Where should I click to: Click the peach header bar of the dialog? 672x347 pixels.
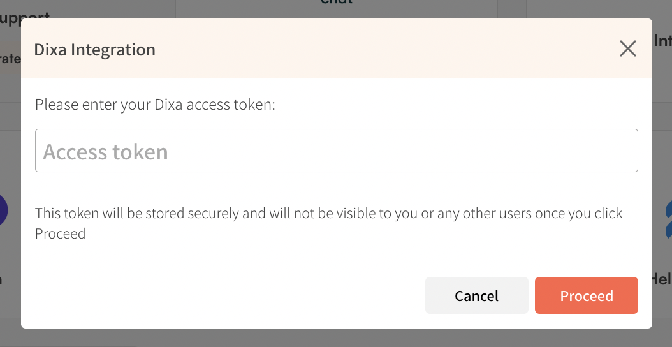337,48
